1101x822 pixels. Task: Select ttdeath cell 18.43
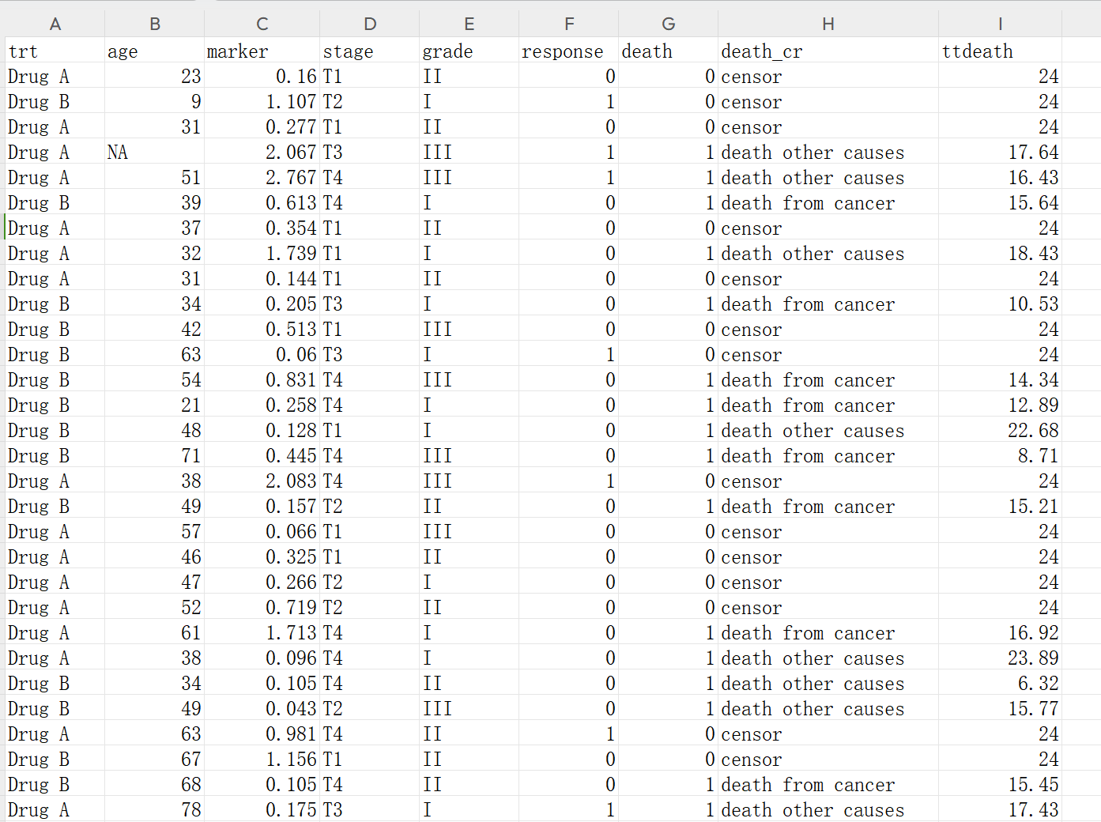point(1000,253)
